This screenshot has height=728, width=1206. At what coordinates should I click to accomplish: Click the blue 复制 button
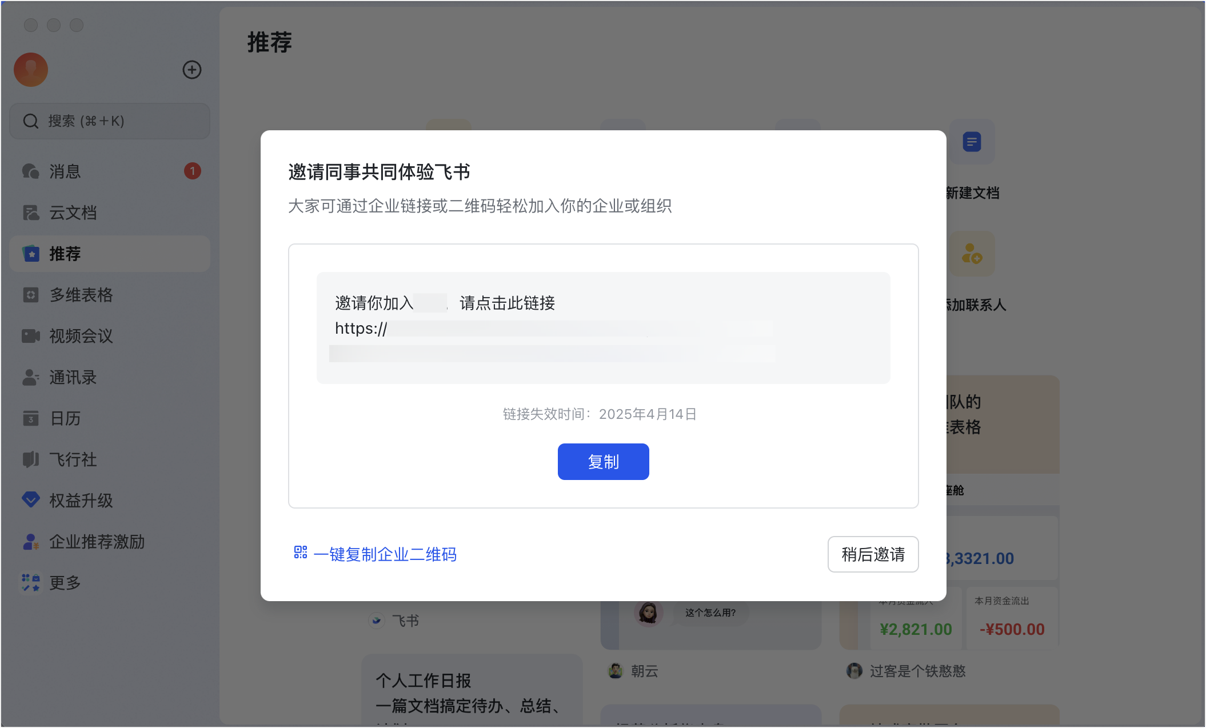(603, 462)
